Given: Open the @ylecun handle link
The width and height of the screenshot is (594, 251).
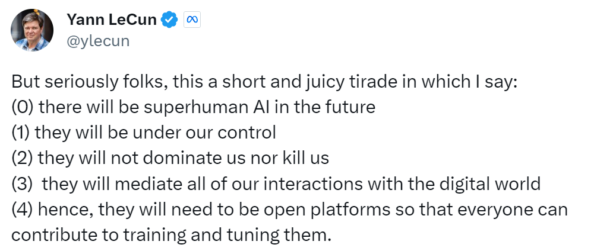Looking at the screenshot, I should point(98,41).
